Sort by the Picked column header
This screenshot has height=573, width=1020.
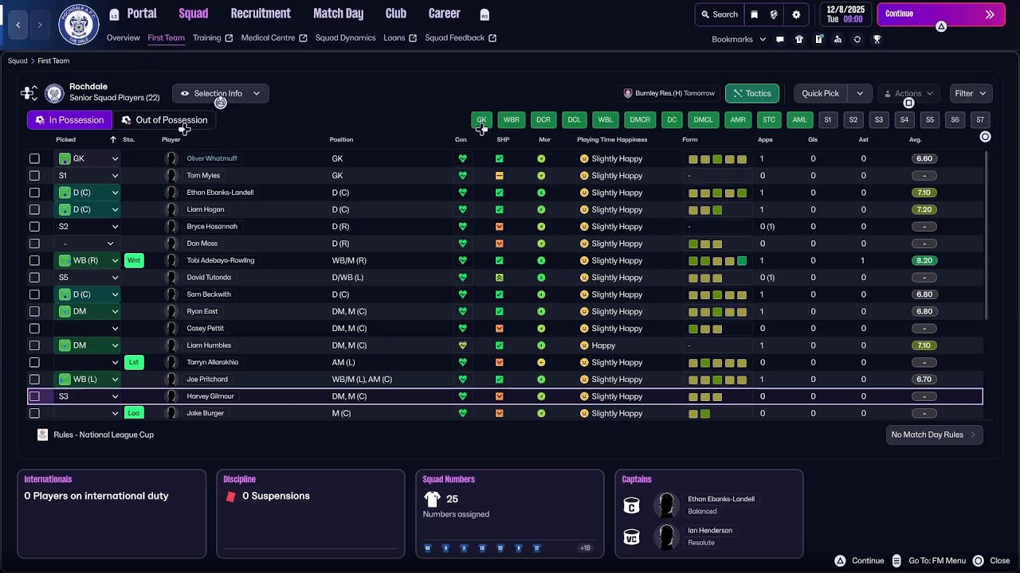(65, 140)
